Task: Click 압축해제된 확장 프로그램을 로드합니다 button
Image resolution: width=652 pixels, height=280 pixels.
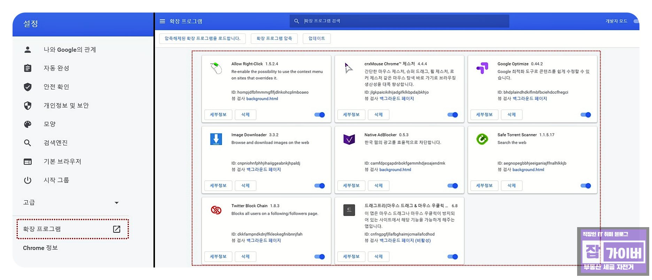Action: [x=202, y=39]
